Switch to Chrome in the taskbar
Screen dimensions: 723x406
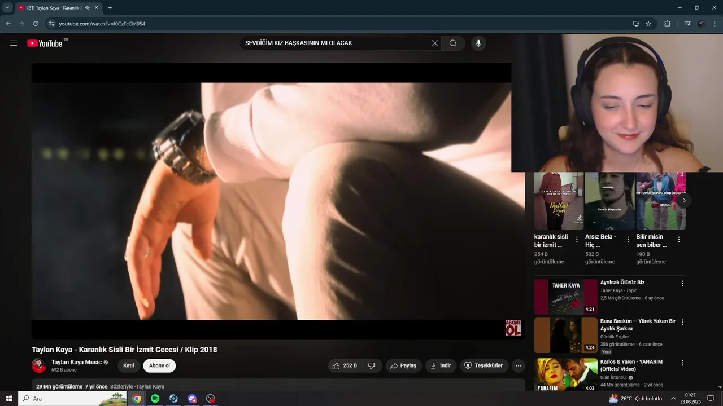click(137, 399)
